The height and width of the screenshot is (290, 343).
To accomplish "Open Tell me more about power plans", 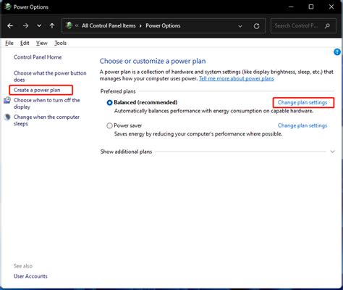I will [x=237, y=78].
